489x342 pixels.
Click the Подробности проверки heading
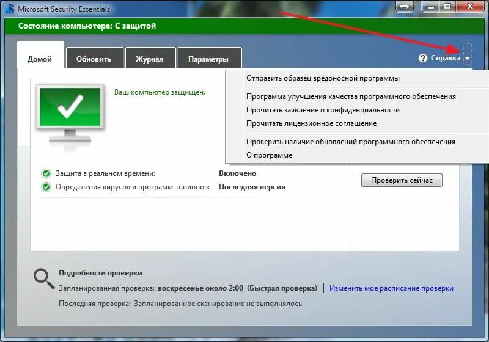100,273
